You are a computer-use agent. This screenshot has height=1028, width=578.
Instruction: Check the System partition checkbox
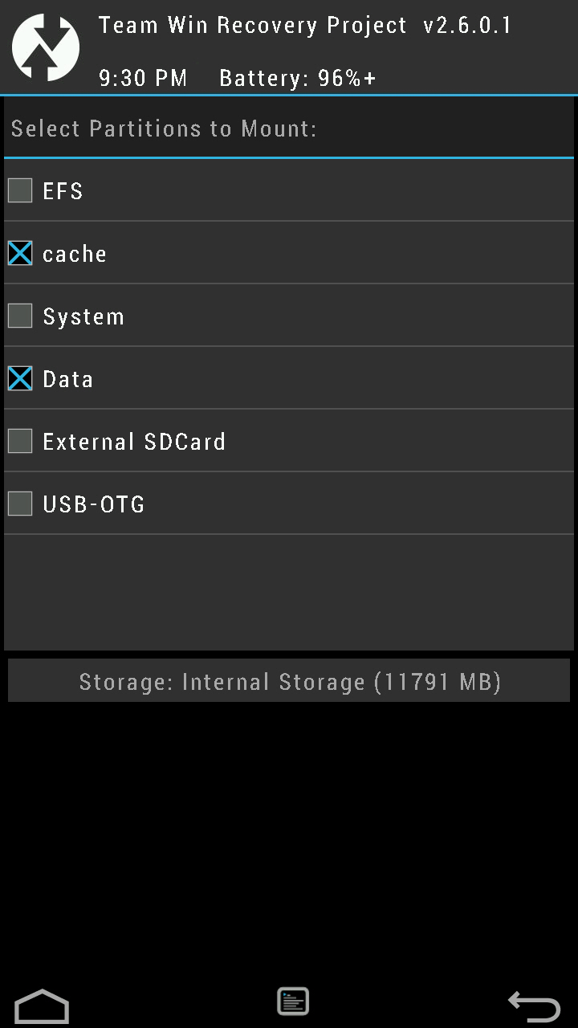point(20,316)
